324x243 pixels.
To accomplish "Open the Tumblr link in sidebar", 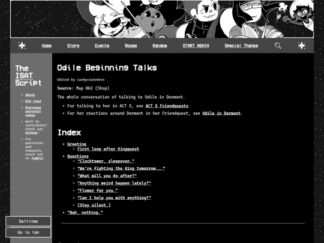I will click(x=37, y=158).
